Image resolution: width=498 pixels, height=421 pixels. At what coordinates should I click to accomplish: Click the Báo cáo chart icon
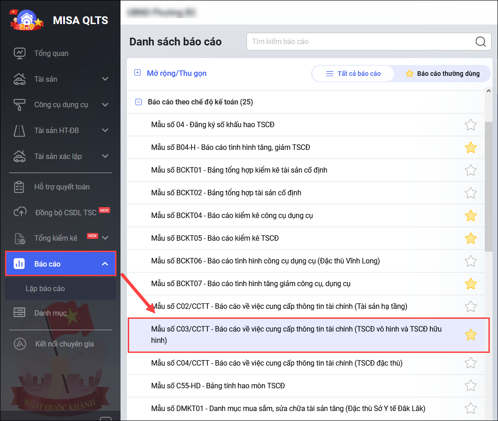click(x=19, y=264)
